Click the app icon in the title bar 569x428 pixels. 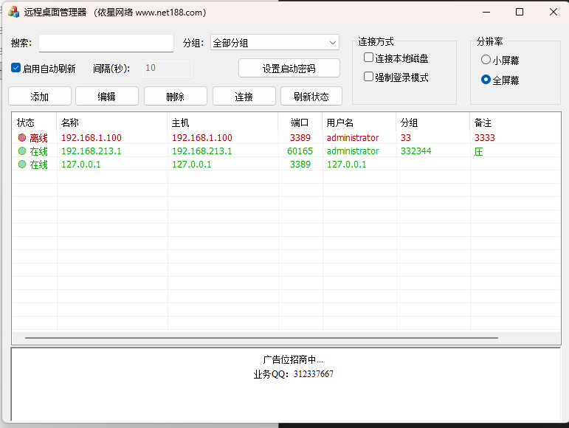(x=13, y=12)
